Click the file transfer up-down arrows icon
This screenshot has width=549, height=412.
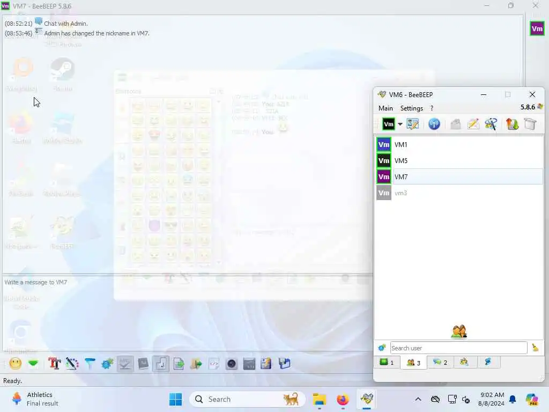[x=512, y=124]
